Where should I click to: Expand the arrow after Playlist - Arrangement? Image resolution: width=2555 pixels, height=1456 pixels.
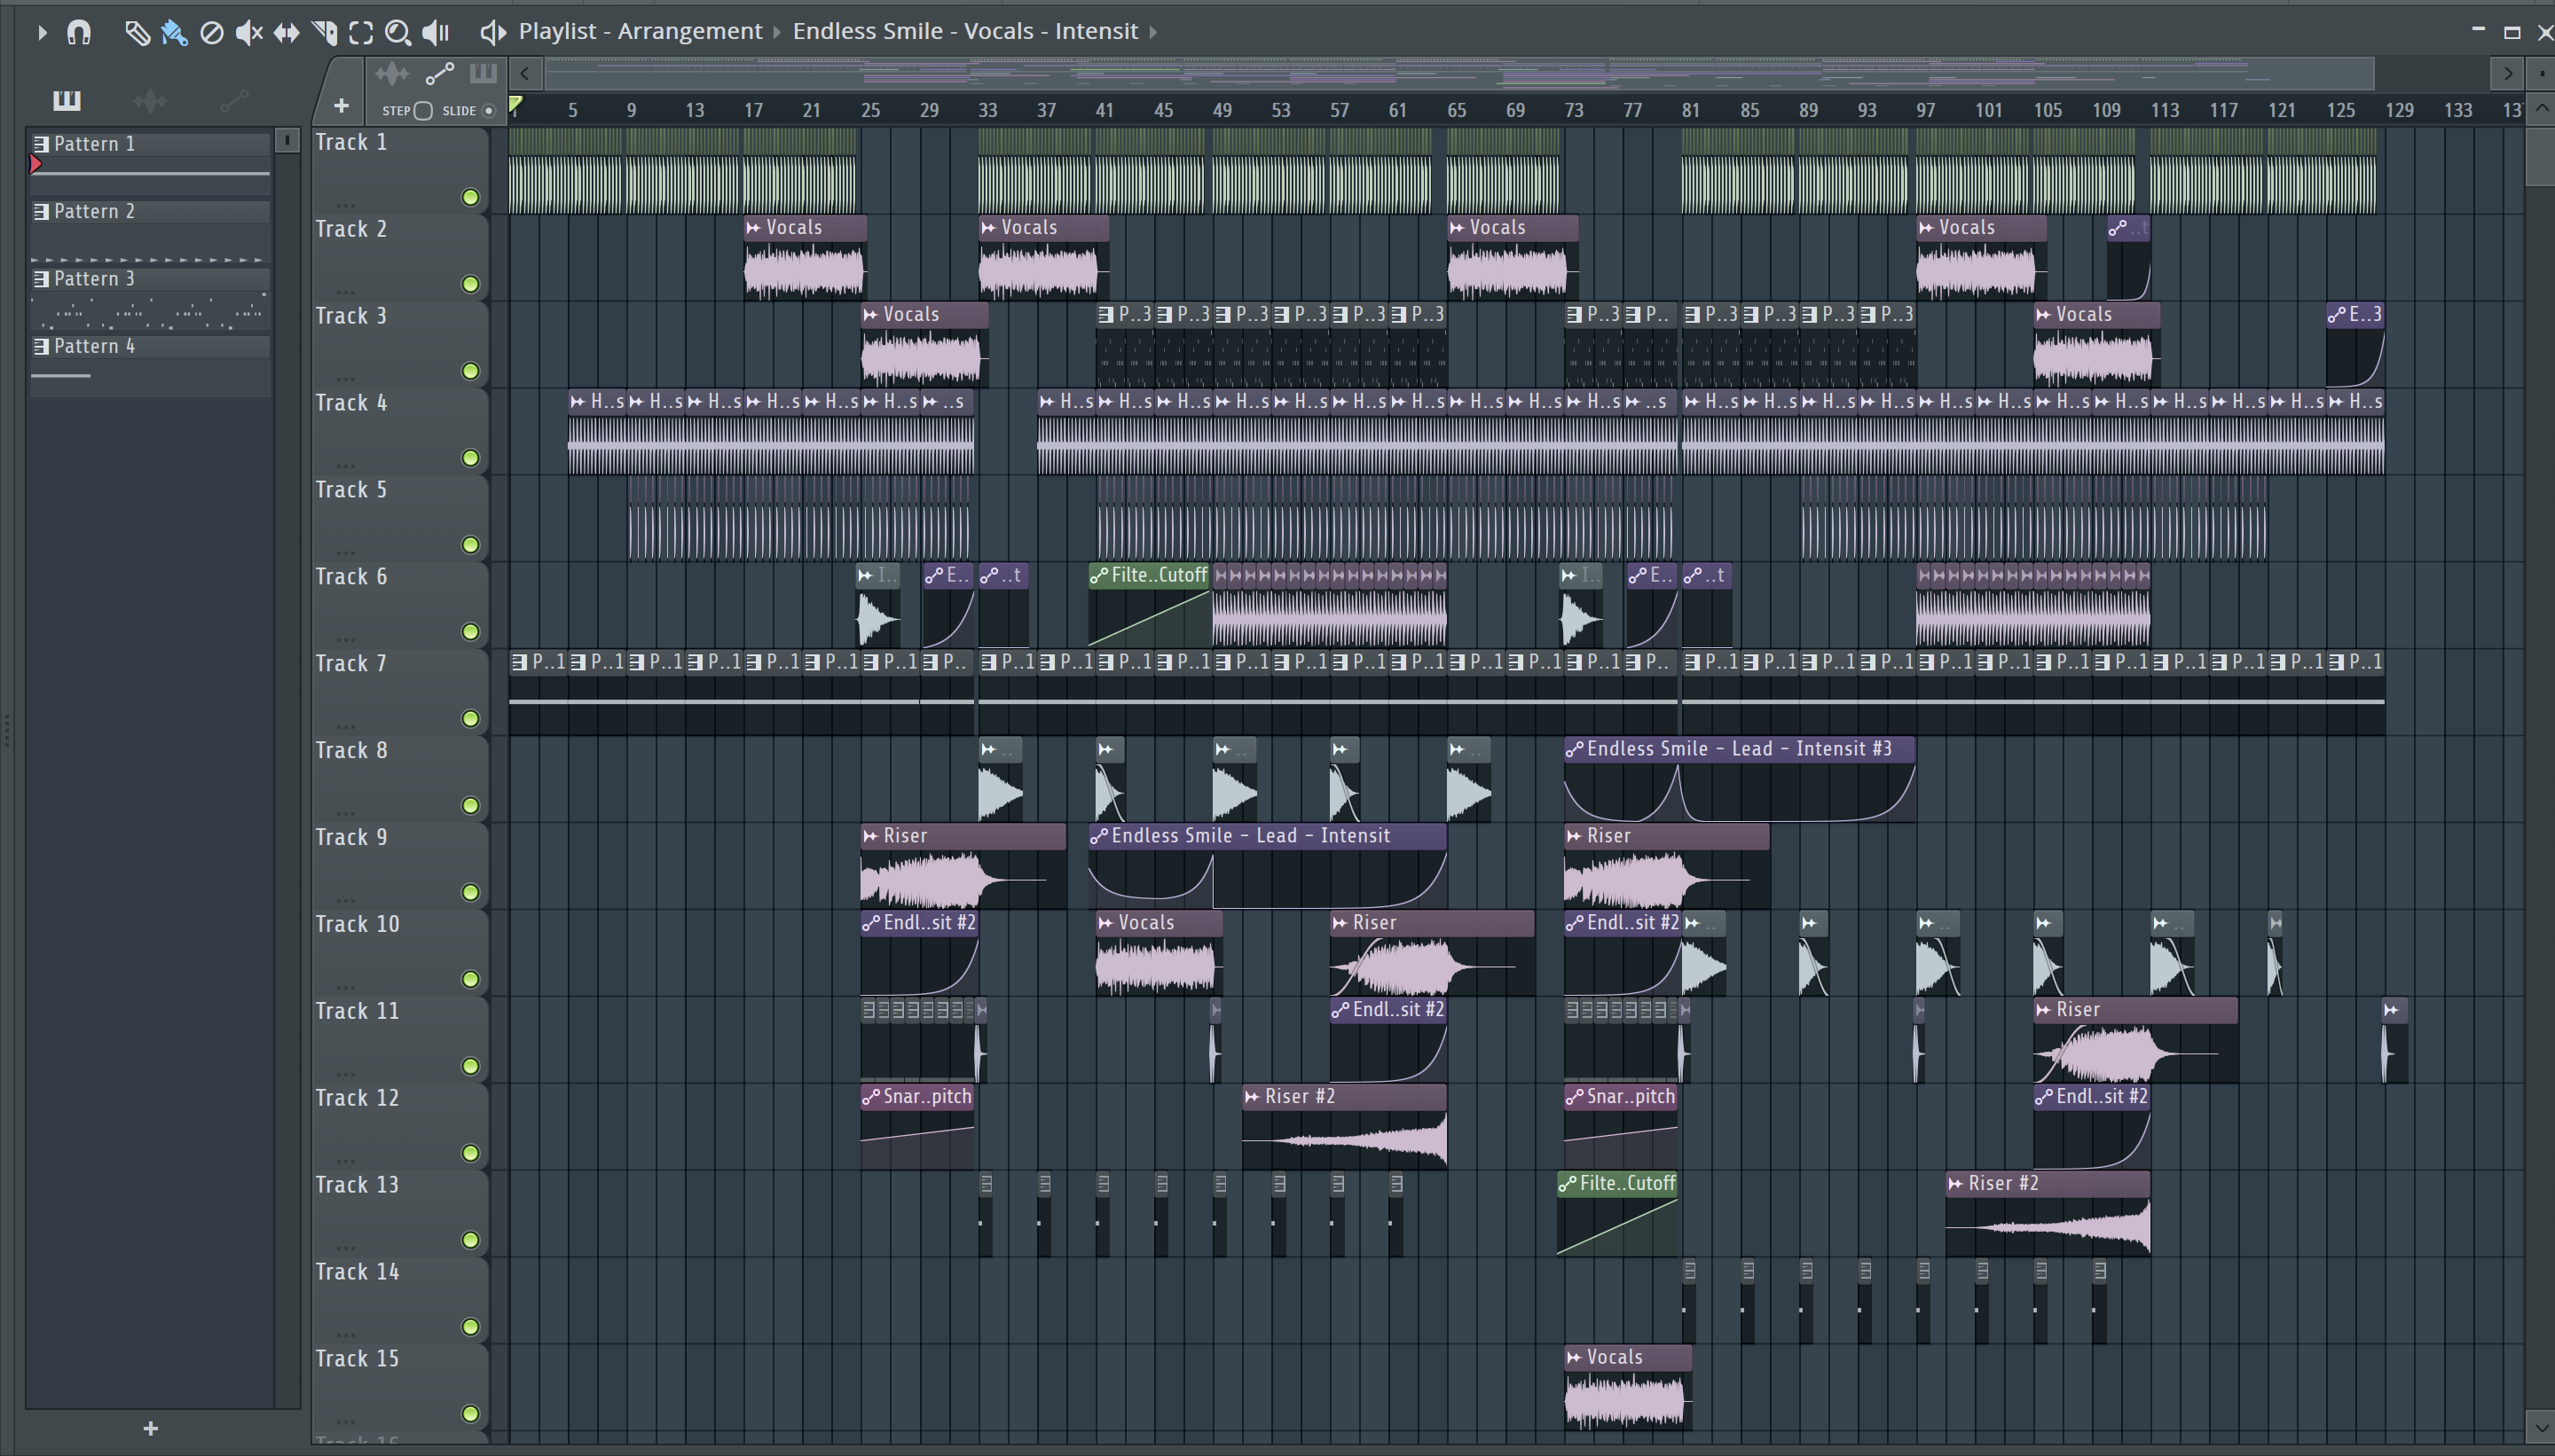point(776,33)
